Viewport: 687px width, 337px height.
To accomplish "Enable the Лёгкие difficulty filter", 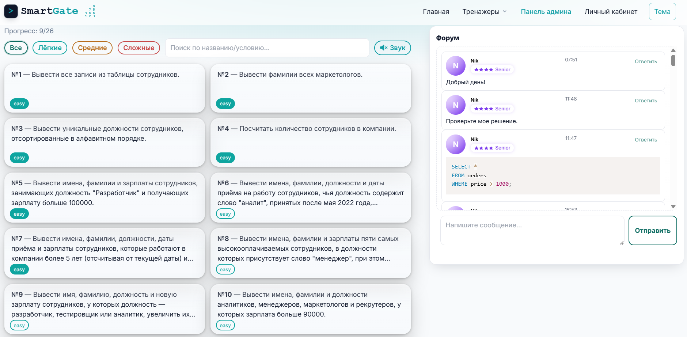I will [50, 48].
